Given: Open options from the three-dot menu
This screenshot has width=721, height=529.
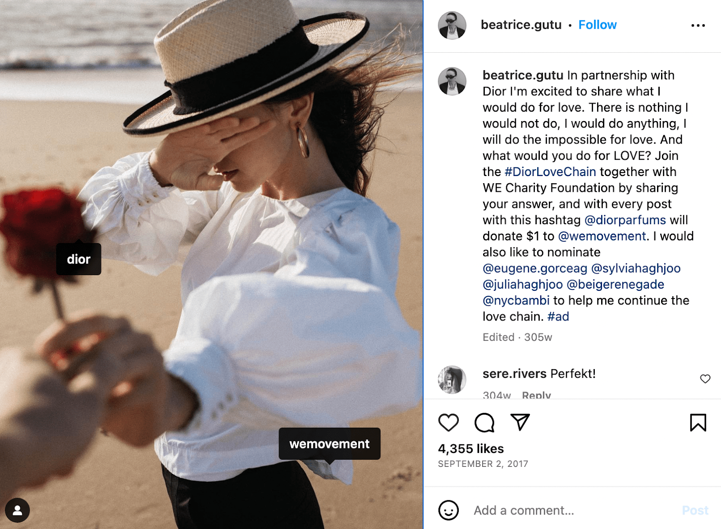Looking at the screenshot, I should click(698, 25).
